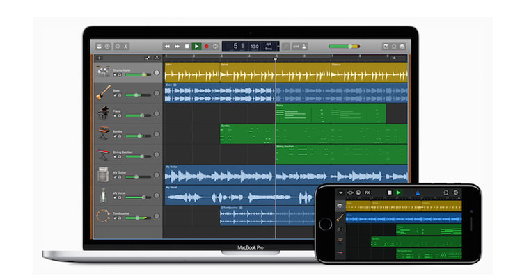Select the Bass guitar track icon
522x278 pixels.
[103, 92]
